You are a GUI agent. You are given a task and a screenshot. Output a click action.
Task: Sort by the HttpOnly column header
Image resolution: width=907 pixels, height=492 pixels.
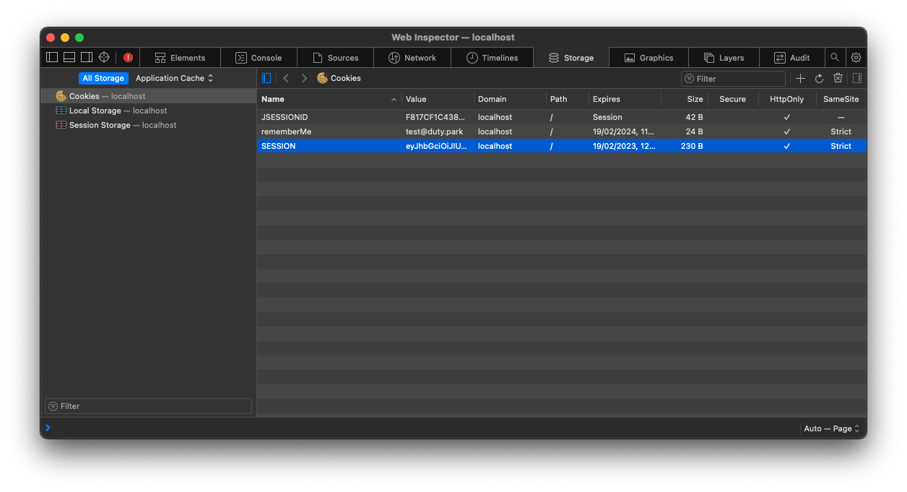pyautogui.click(x=786, y=99)
